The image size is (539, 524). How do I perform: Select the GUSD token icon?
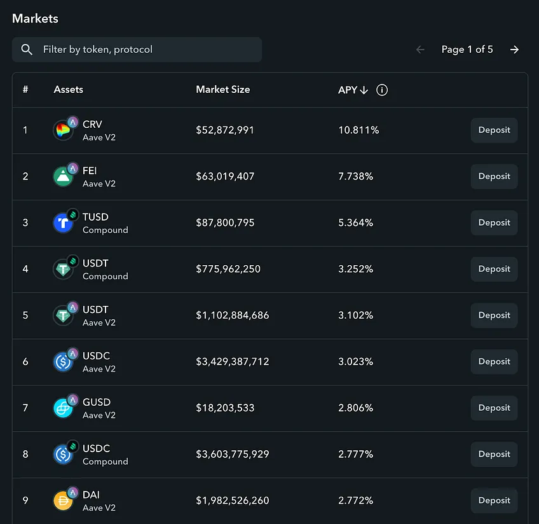(64, 408)
